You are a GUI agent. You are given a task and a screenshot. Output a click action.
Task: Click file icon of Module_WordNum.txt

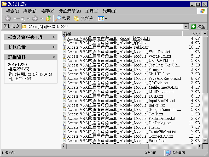pos(64,56)
